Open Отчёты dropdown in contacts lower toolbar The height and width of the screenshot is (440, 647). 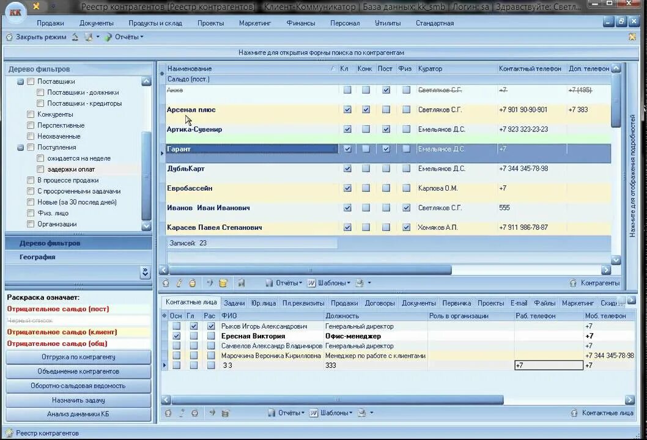291,413
